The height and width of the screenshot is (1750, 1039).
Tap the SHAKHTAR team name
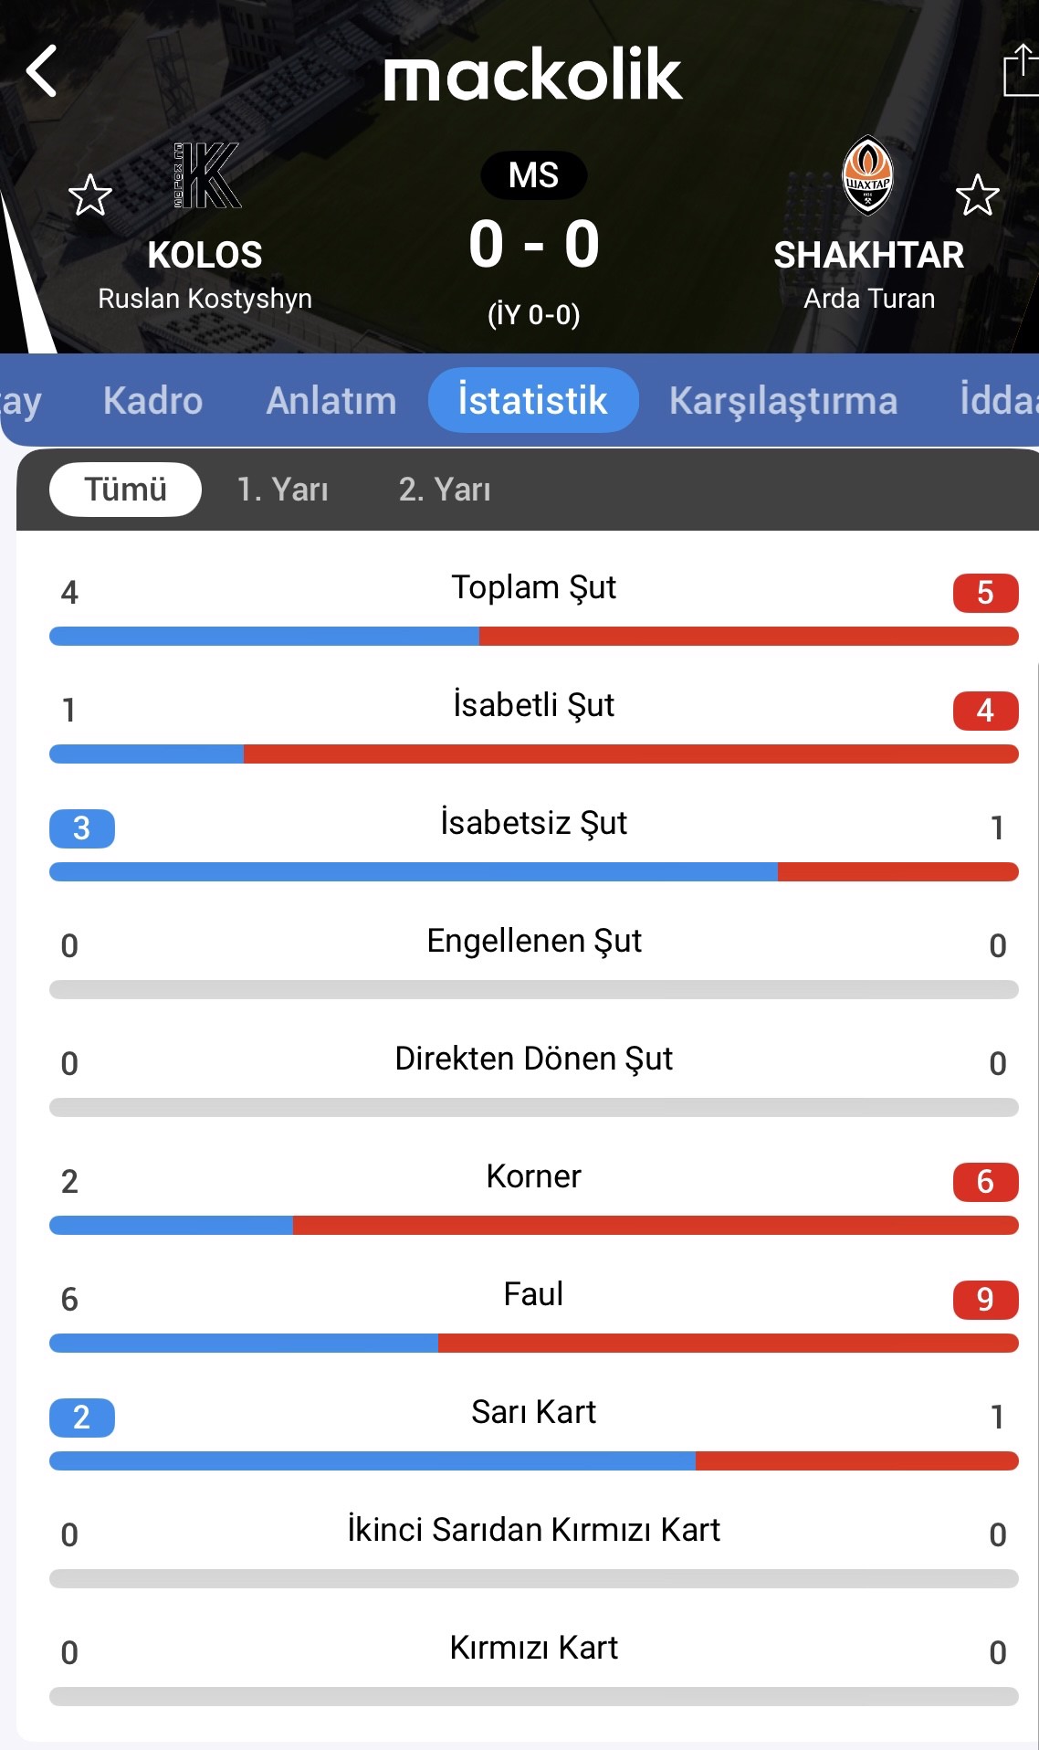(x=868, y=255)
